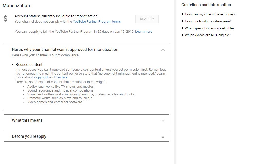Open the copyright link
This screenshot has height=164, width=253.
coord(41,77)
